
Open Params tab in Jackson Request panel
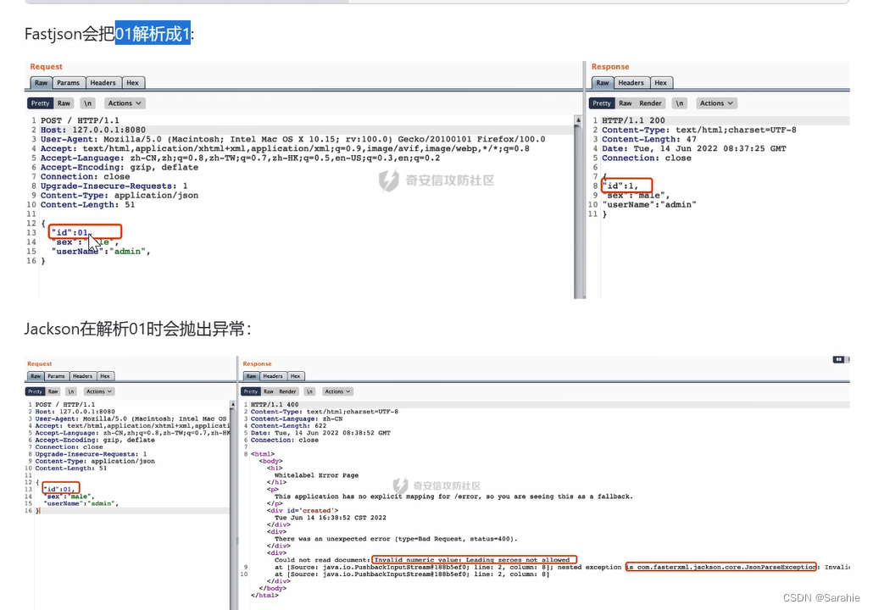pos(56,376)
